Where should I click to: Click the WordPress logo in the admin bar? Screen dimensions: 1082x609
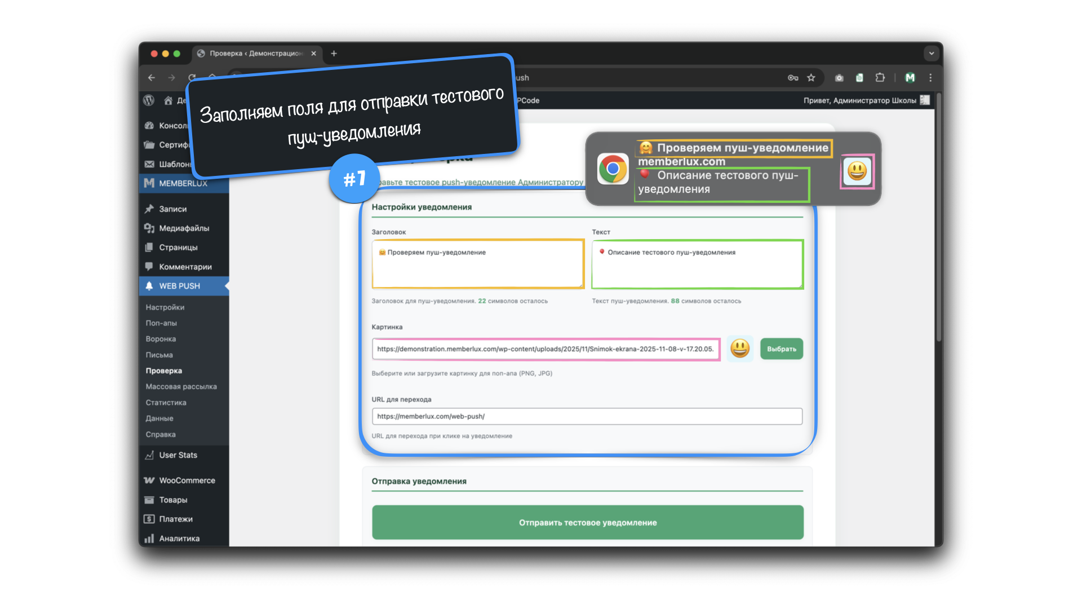tap(149, 100)
